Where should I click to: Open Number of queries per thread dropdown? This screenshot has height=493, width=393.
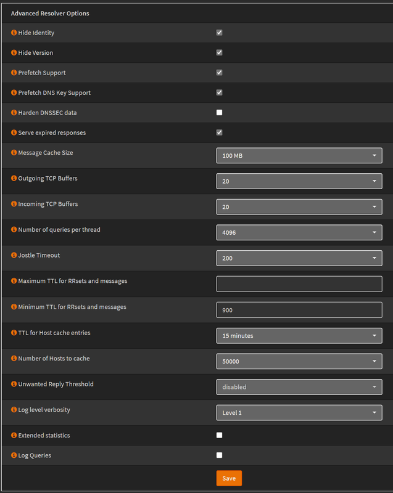coord(299,232)
